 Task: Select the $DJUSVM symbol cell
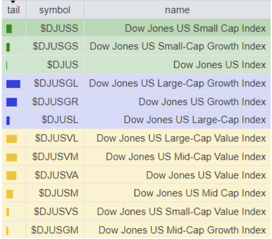click(x=55, y=157)
